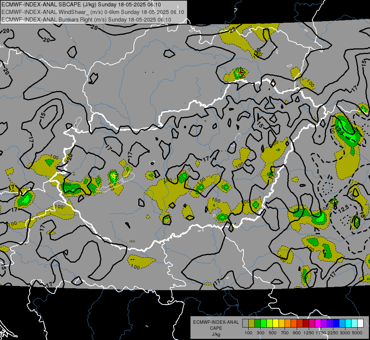Select the white legend swatch above 5000
Screen dimensions: 370x340
(x=360, y=323)
